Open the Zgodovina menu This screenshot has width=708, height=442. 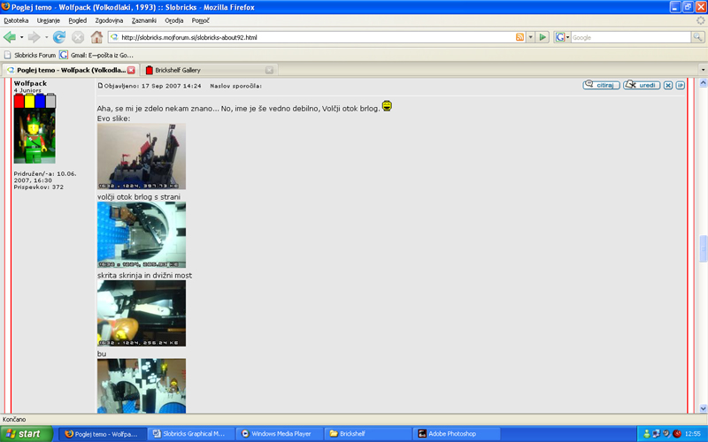[109, 20]
